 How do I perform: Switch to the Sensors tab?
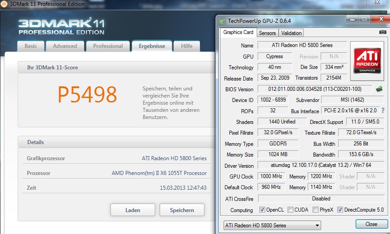267,33
